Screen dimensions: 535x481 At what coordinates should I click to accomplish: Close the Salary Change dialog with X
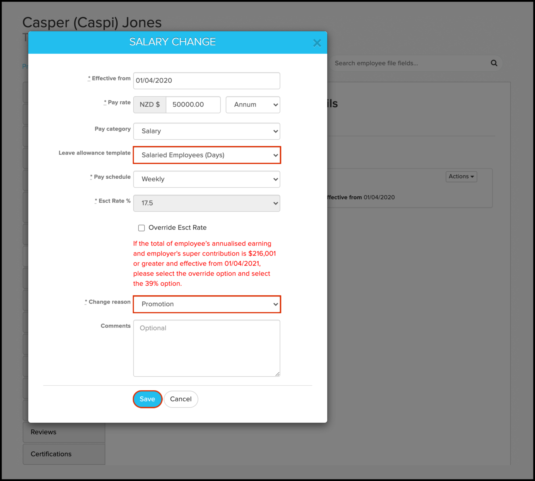tap(317, 43)
